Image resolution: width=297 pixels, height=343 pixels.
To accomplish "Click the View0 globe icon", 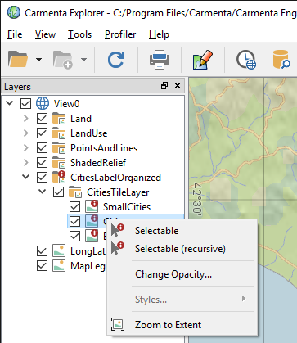I will (x=43, y=103).
